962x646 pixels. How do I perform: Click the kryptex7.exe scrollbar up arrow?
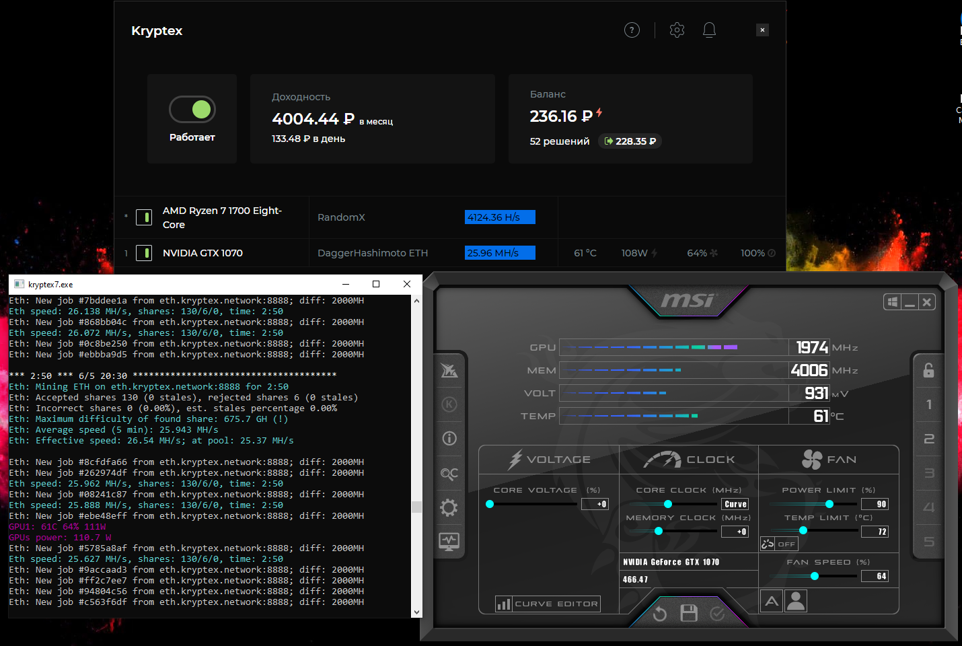pos(416,301)
